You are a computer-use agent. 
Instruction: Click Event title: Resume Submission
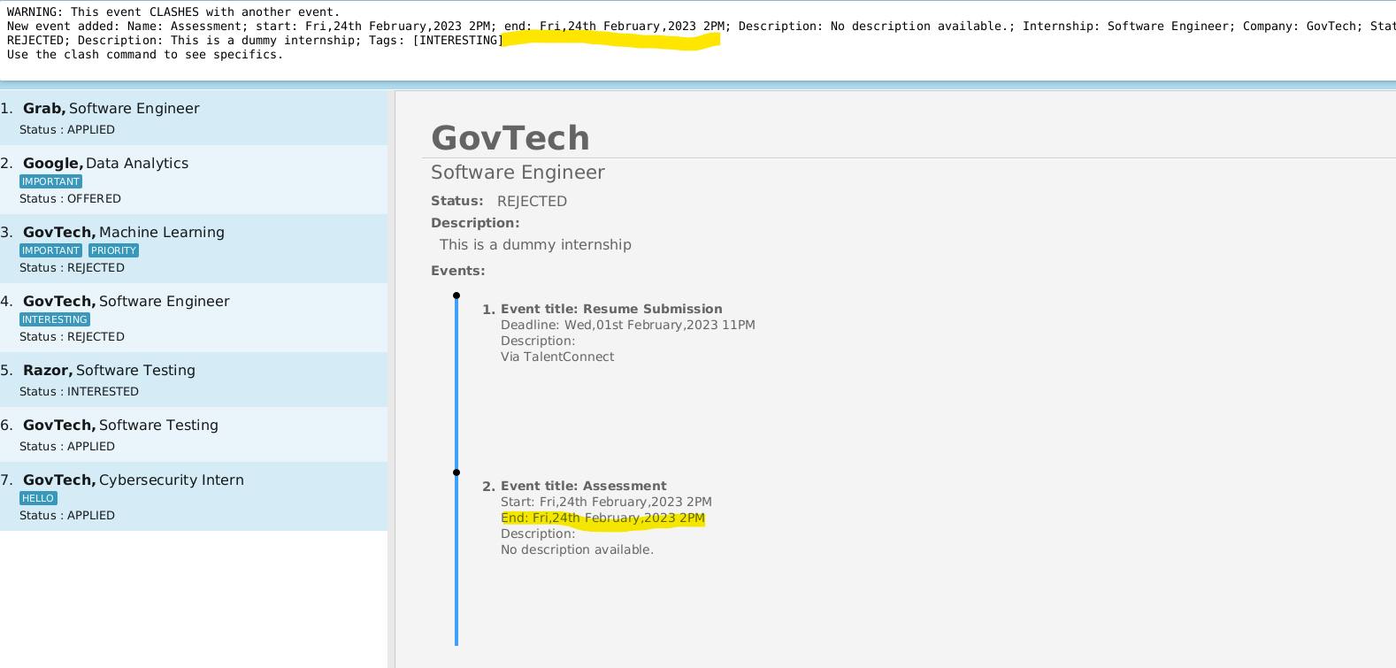coord(611,309)
